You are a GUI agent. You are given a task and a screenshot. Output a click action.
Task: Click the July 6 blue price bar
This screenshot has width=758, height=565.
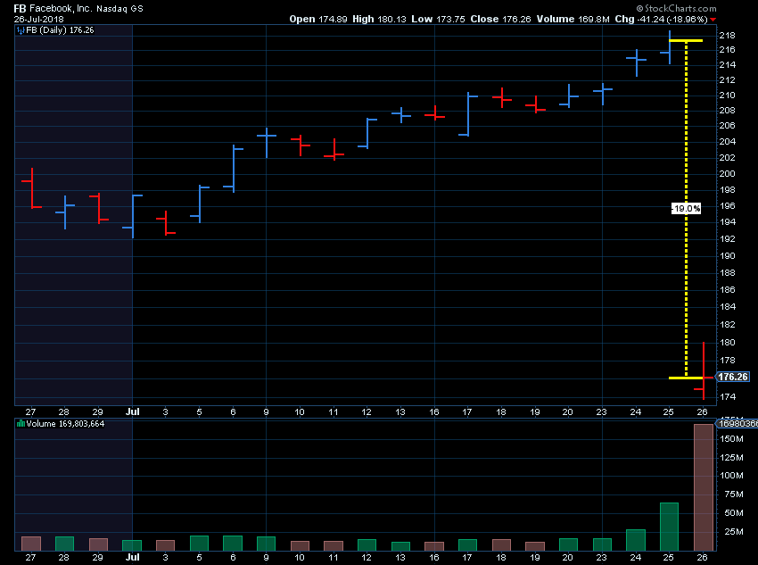click(234, 169)
